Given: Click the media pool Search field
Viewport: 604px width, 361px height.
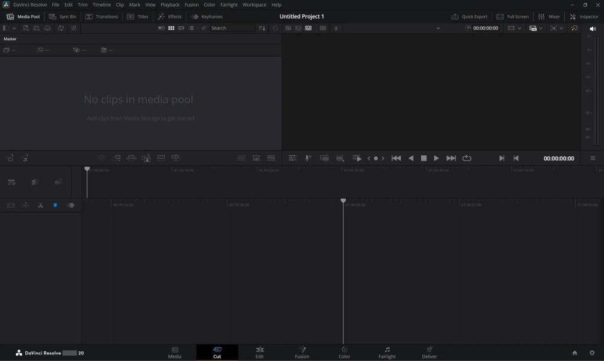Looking at the screenshot, I should coord(232,28).
